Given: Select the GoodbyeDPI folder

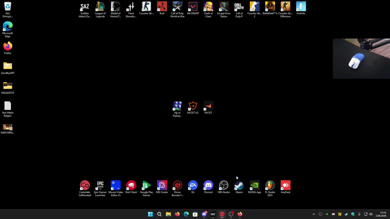Looking at the screenshot, I should pos(8,68).
